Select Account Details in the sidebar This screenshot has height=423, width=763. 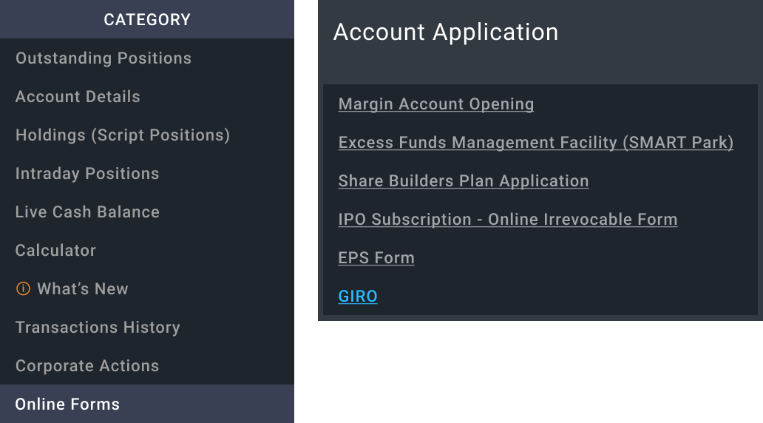[x=78, y=97]
